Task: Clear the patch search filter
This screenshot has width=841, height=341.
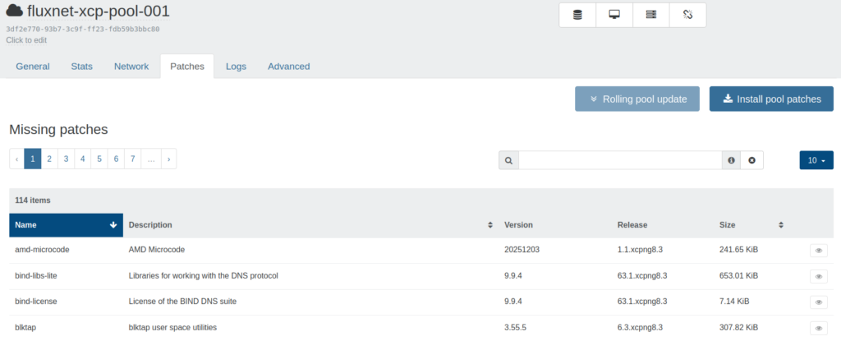Action: (x=751, y=160)
